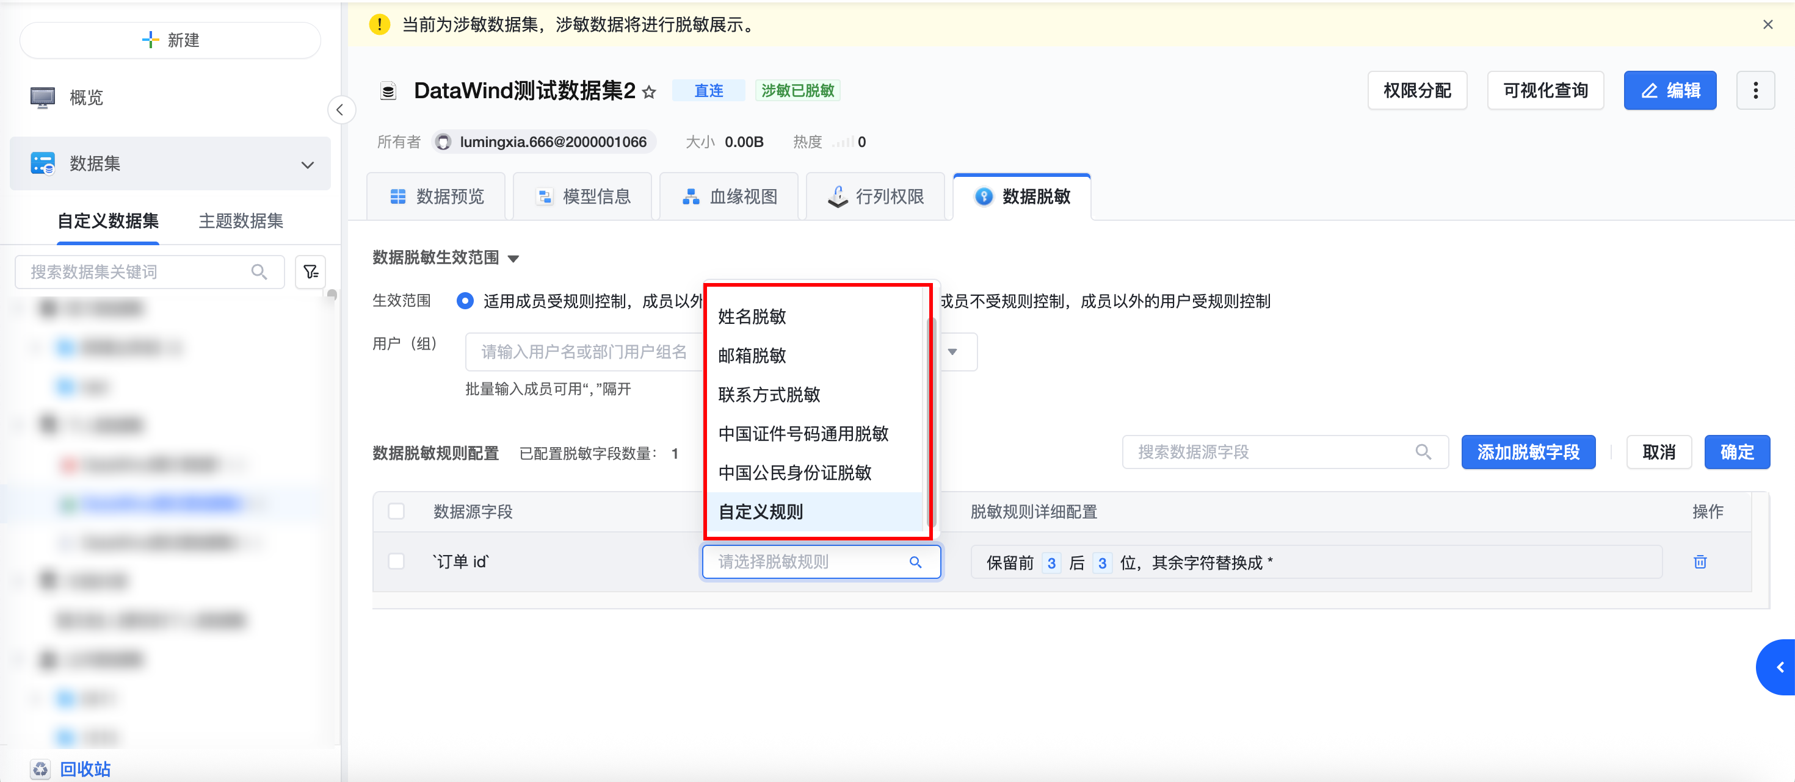
Task: Collapse the left sidebar panel
Action: tap(340, 109)
